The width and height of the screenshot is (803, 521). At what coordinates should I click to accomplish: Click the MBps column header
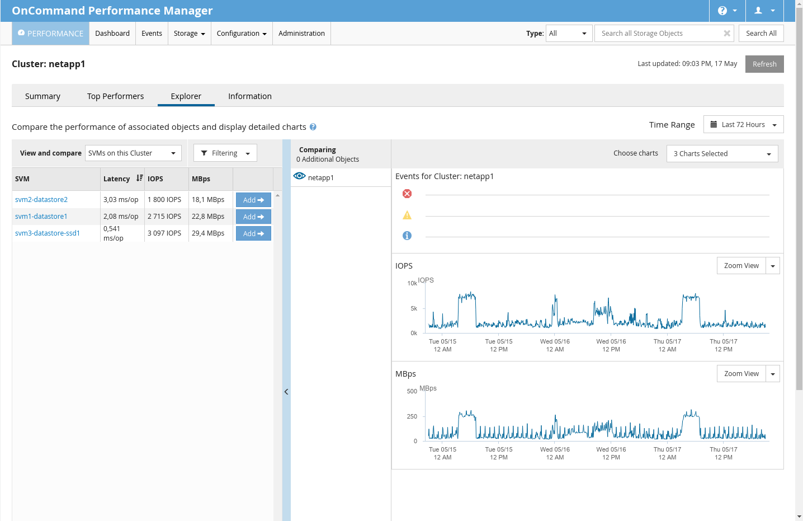(211, 179)
